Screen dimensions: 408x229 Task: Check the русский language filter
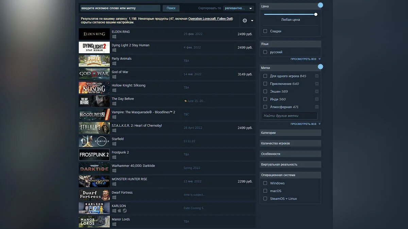[265, 52]
